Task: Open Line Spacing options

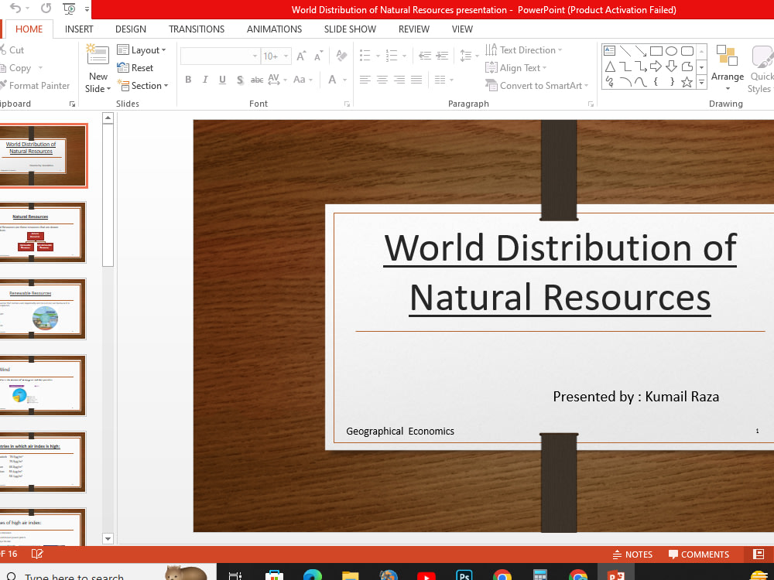Action: click(469, 55)
